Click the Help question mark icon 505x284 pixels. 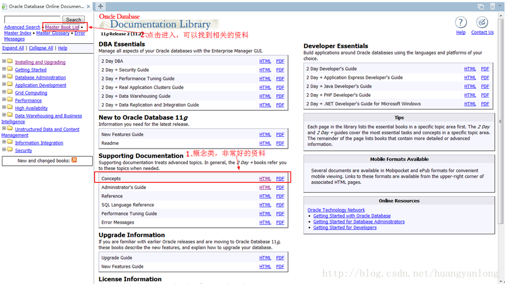point(461,22)
